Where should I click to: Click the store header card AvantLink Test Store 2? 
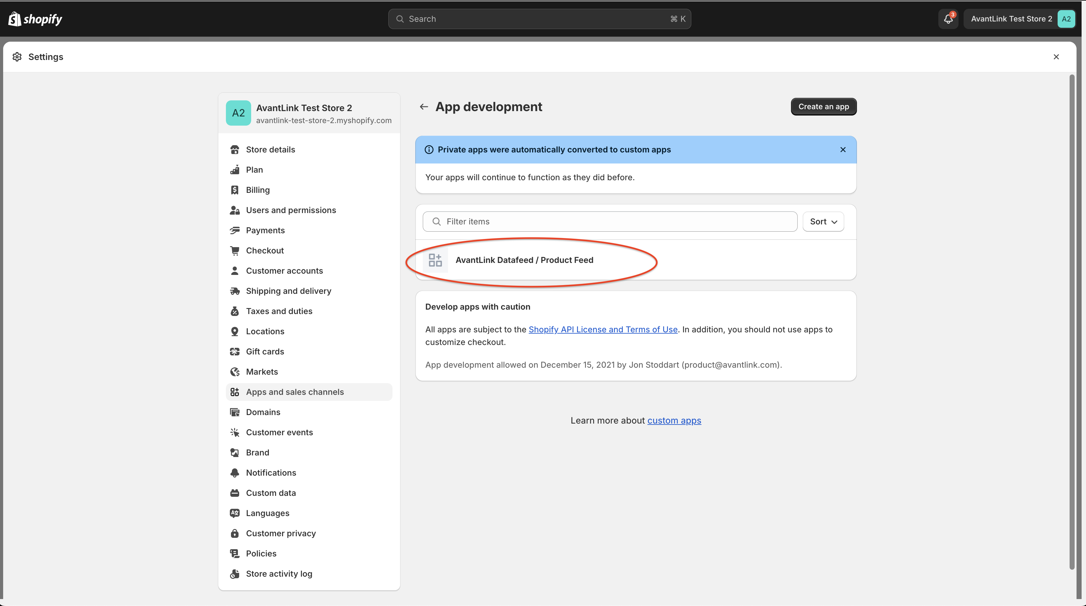coord(309,113)
